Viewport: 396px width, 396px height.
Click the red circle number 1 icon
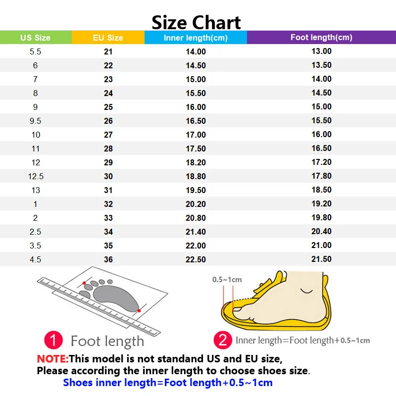[53, 340]
